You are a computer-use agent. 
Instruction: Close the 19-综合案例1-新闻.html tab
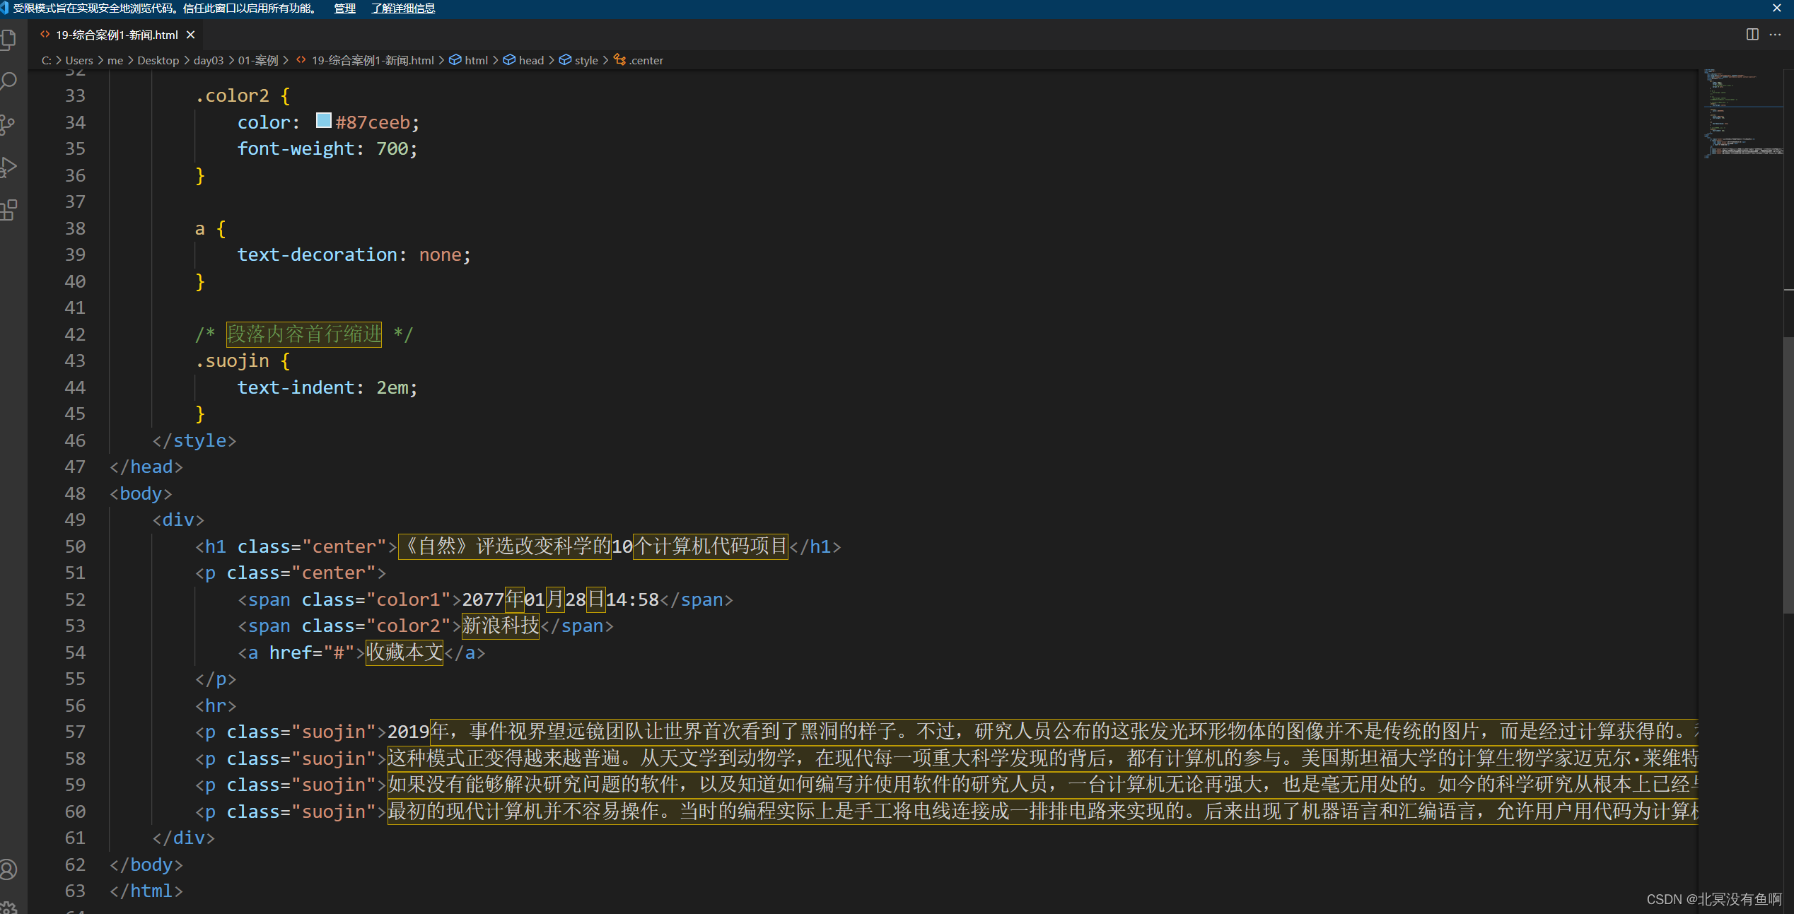[x=191, y=35]
